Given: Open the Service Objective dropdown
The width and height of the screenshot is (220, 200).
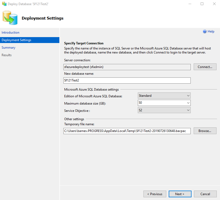Looking at the screenshot, I should [164, 110].
